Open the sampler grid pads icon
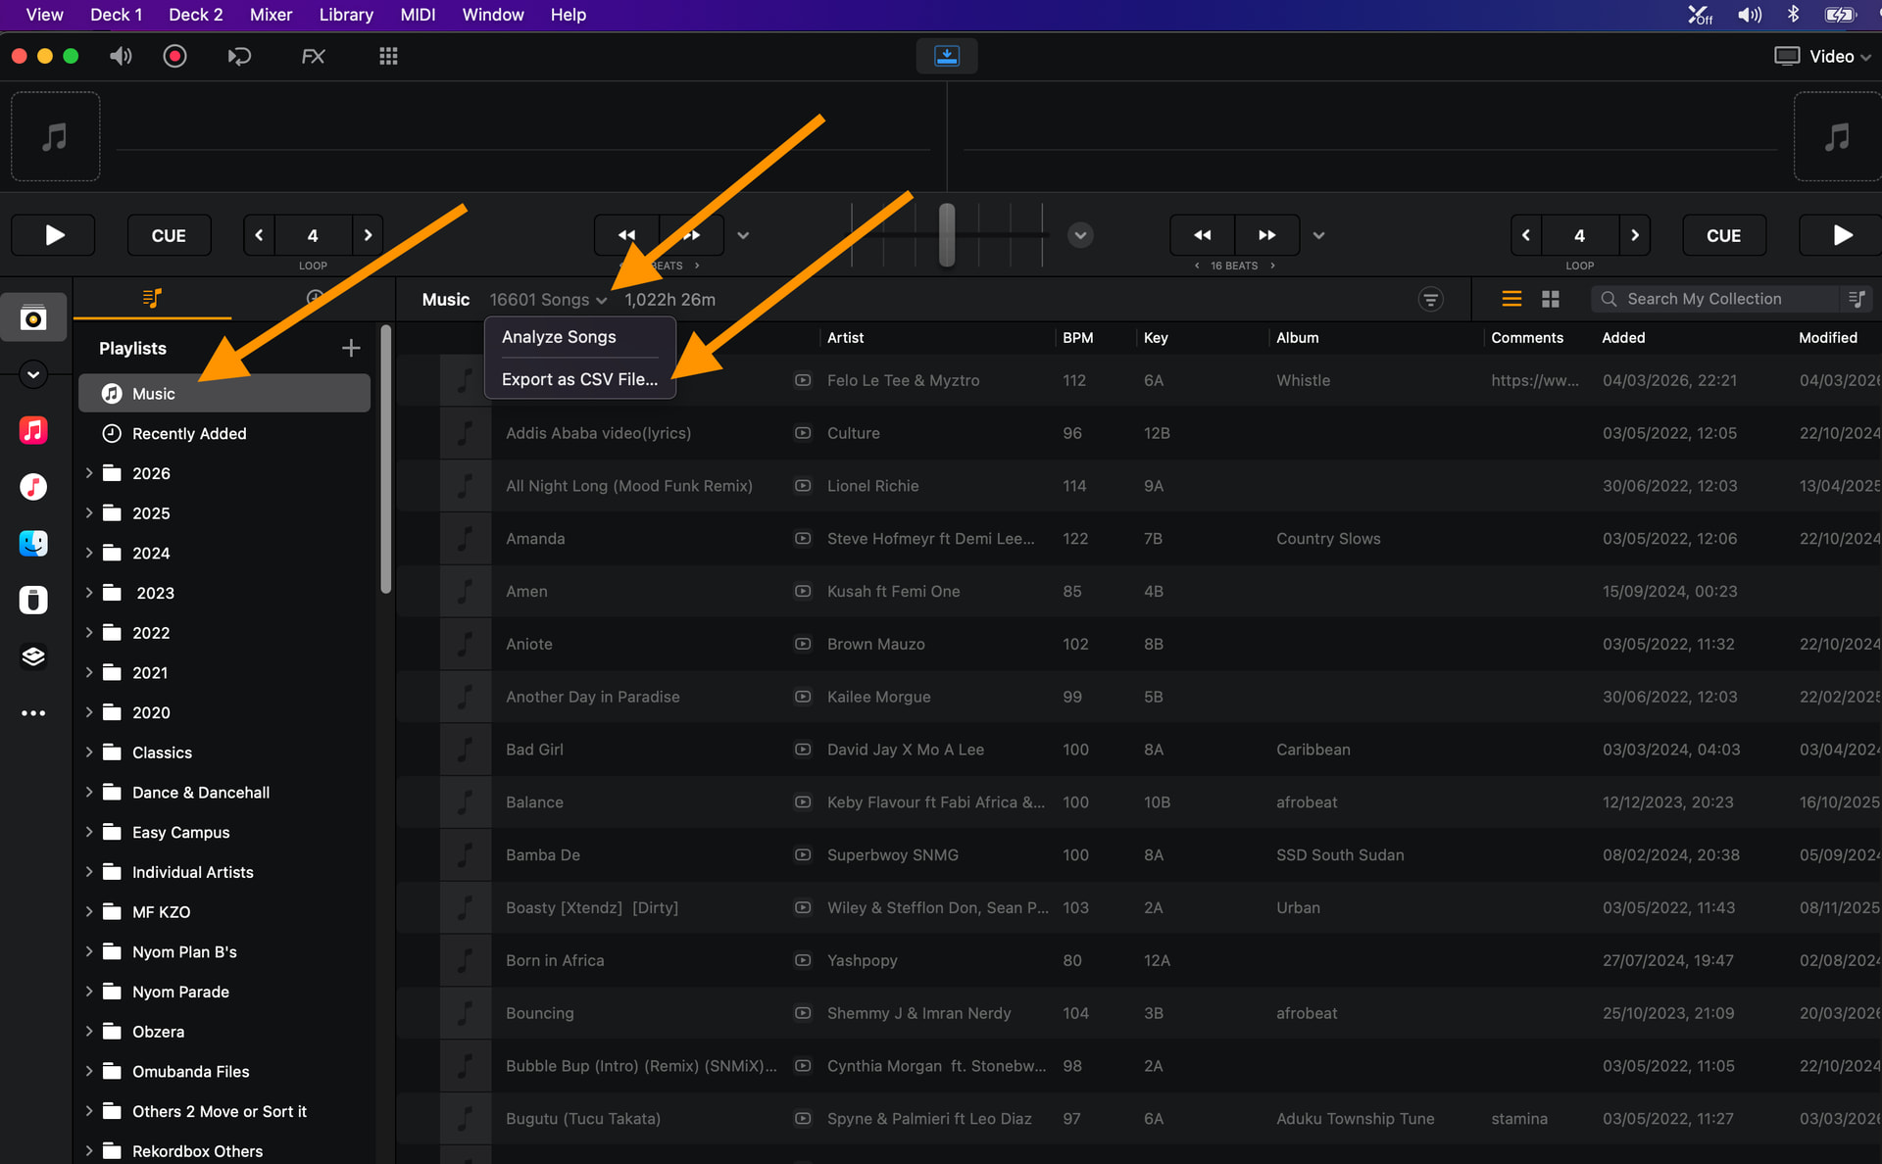The width and height of the screenshot is (1882, 1164). click(x=388, y=56)
